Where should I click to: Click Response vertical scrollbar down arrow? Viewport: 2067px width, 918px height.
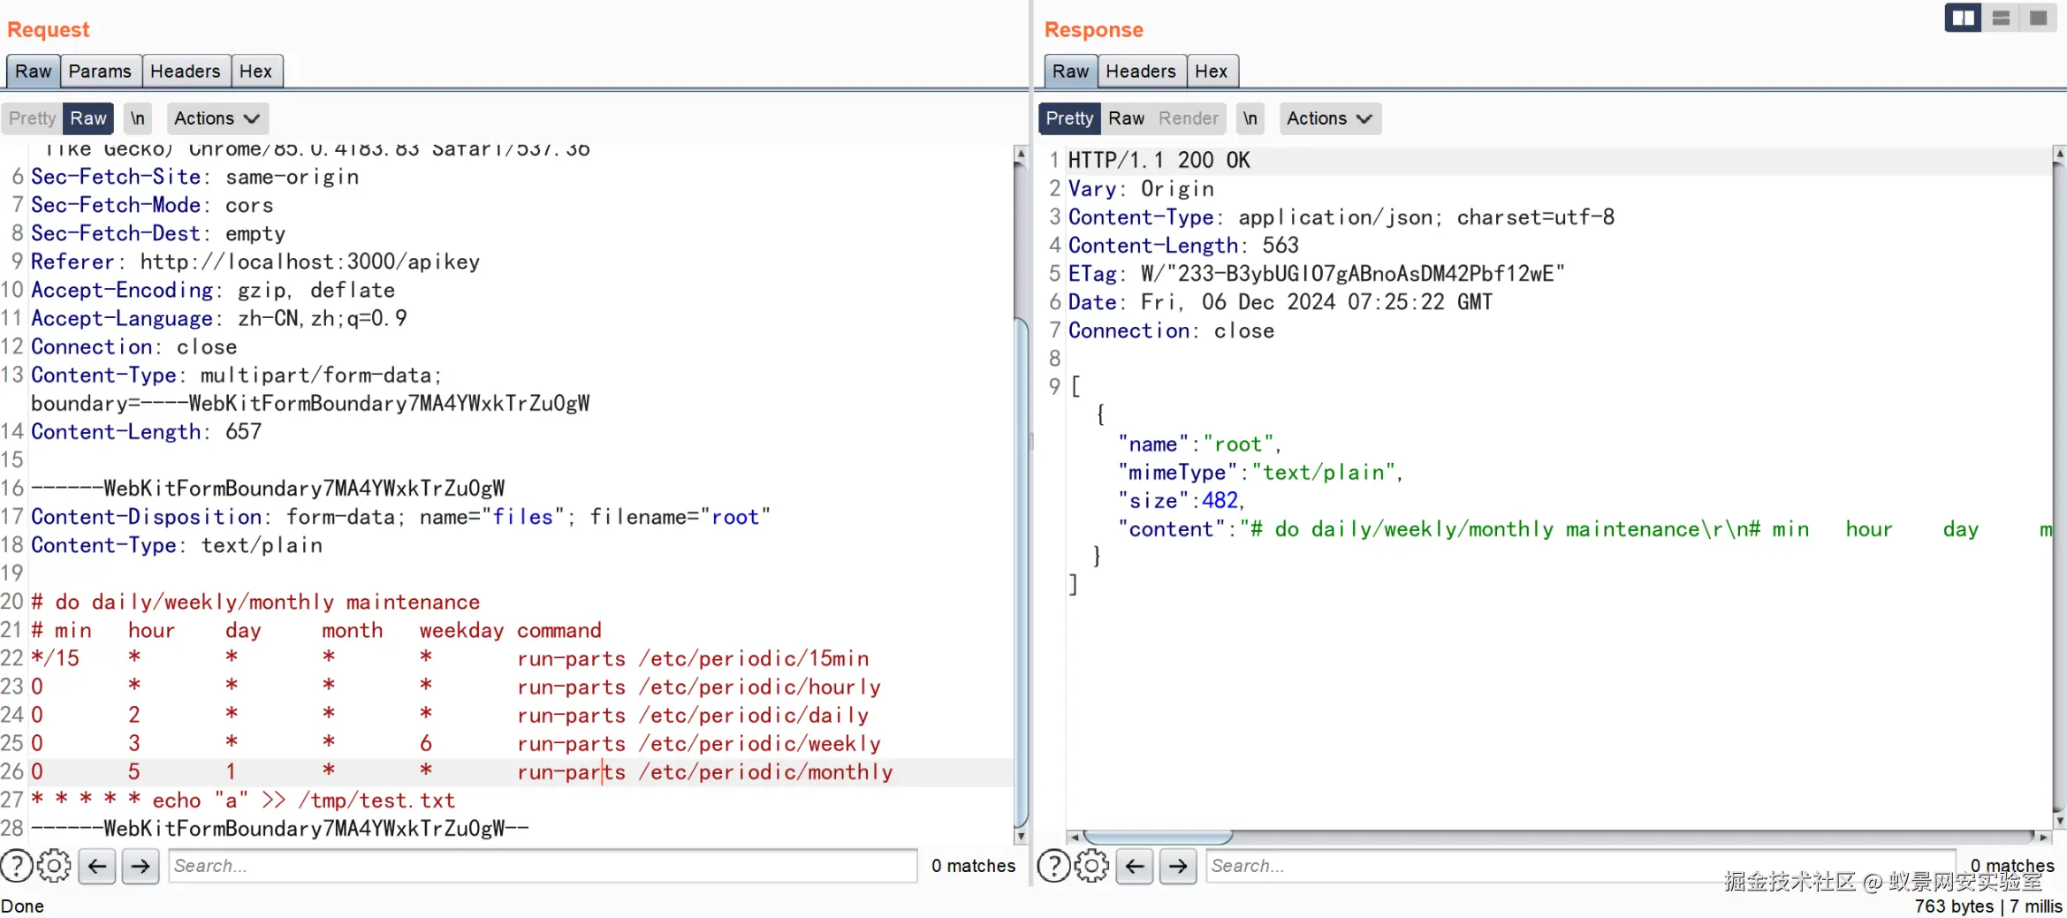point(2060,821)
